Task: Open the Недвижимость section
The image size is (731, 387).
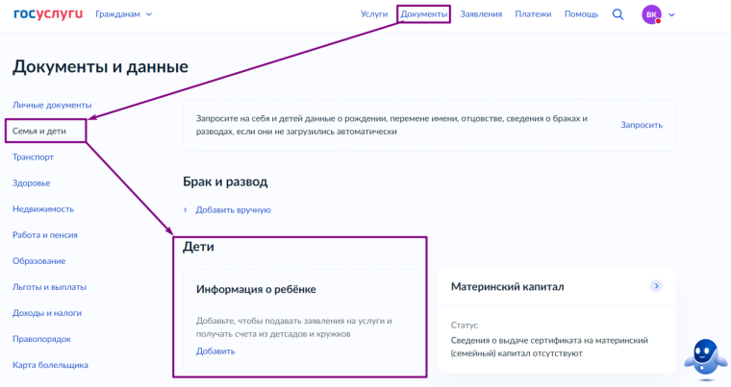Action: 43,209
